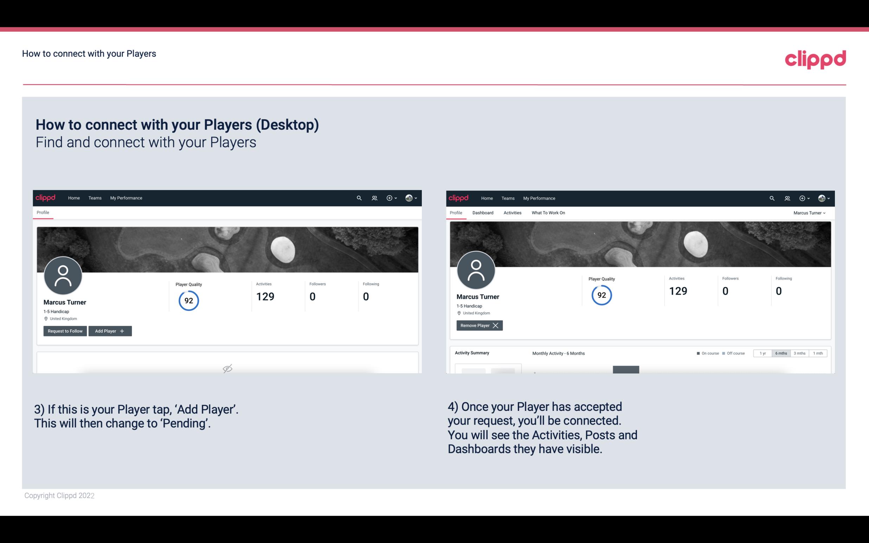Screen dimensions: 869x543
Task: Open the Profile tab in left panel
Action: [x=43, y=213]
